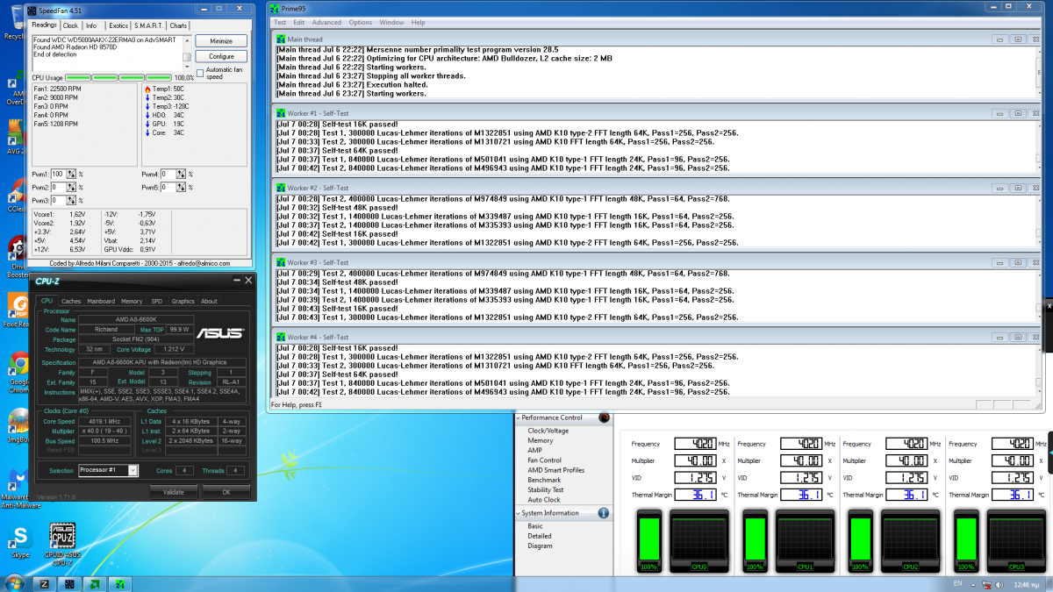Viewport: 1053px width, 592px height.
Task: Click the CPU0 usage graph
Action: [698, 540]
